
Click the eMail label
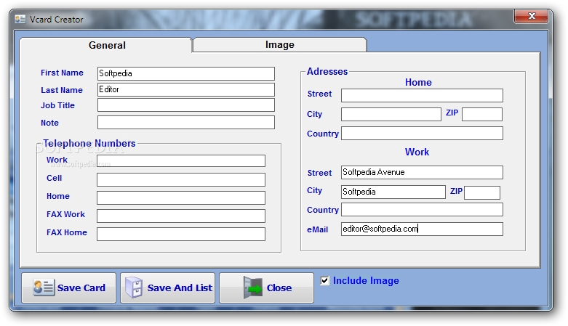pos(317,229)
